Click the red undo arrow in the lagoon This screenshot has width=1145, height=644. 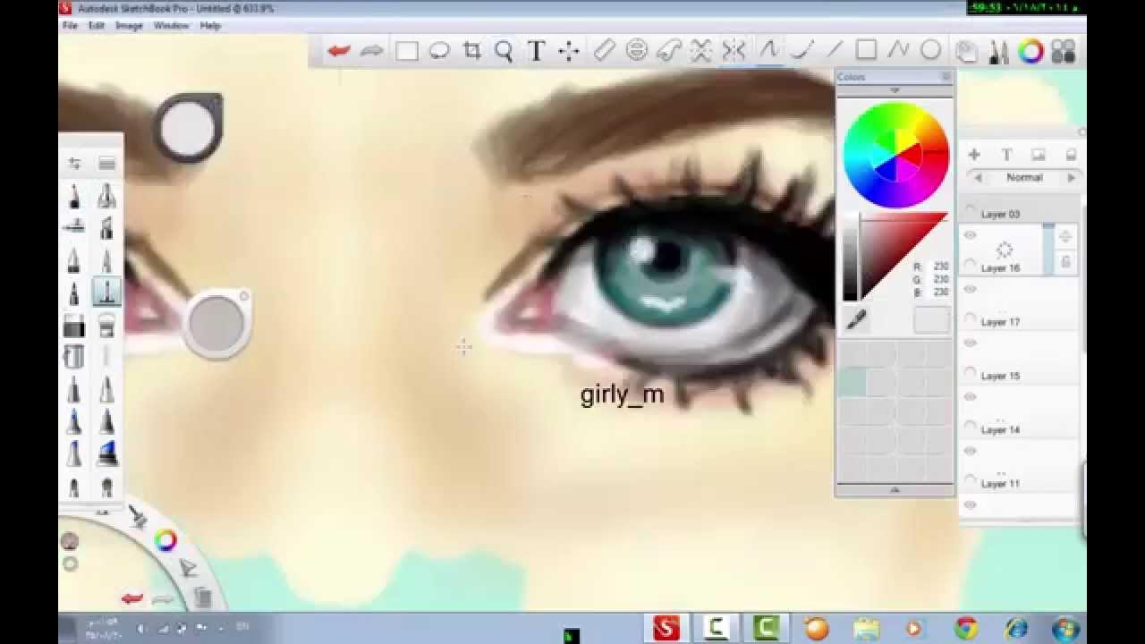pos(131,598)
